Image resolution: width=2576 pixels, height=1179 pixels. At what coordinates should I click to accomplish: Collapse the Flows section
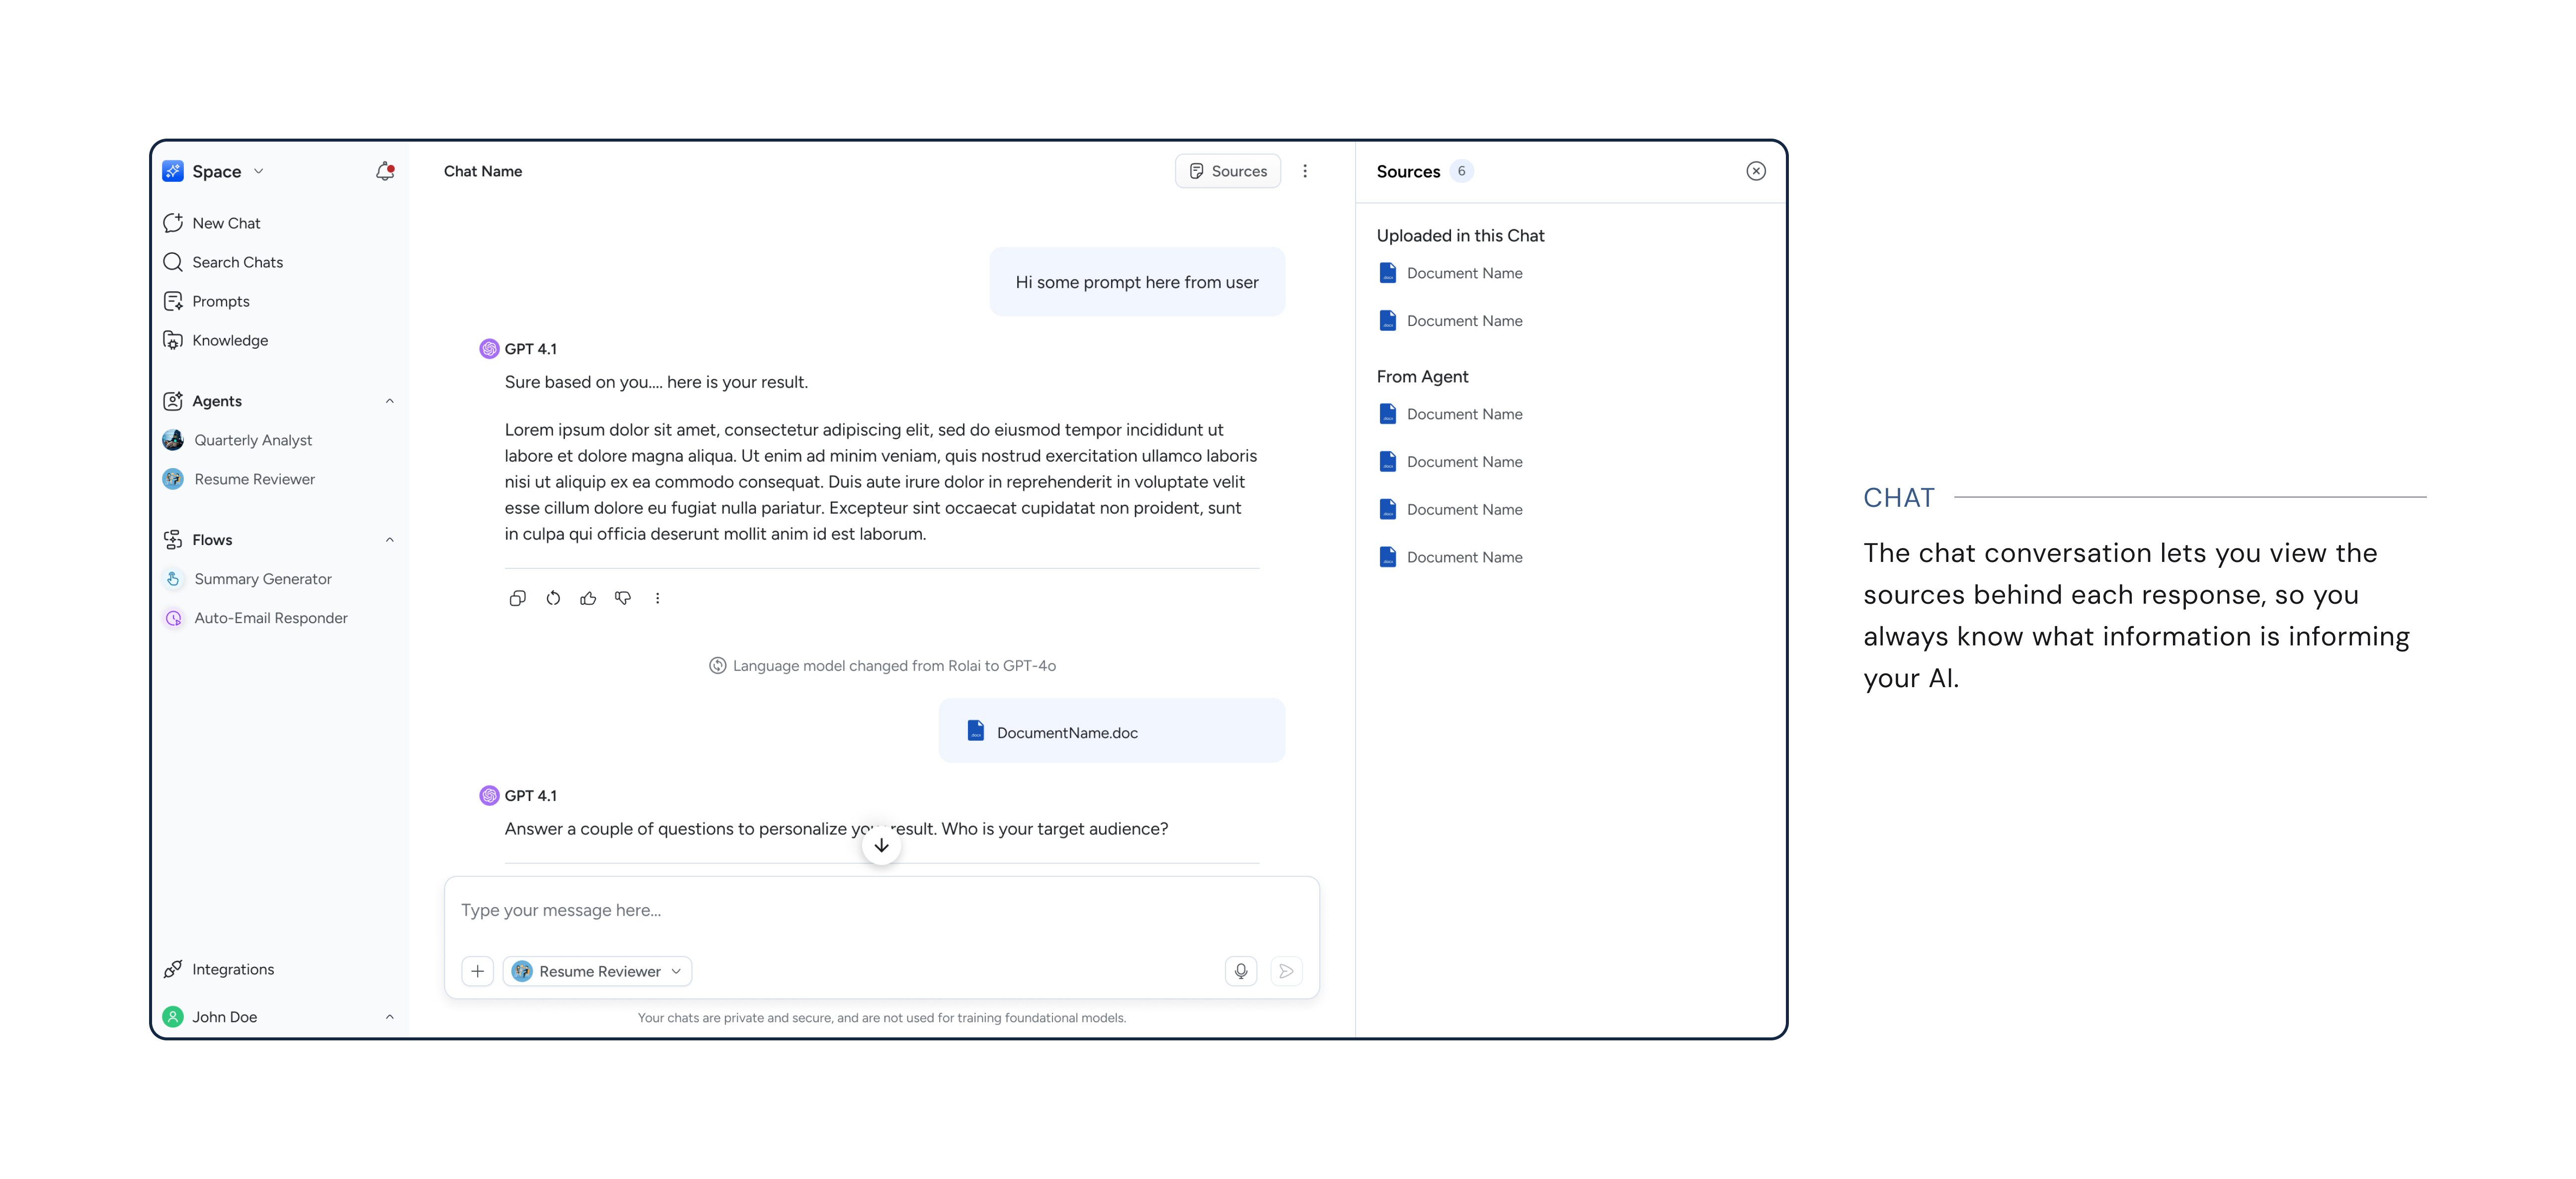tap(389, 539)
